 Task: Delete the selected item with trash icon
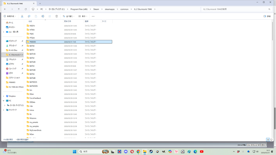click(x=57, y=16)
